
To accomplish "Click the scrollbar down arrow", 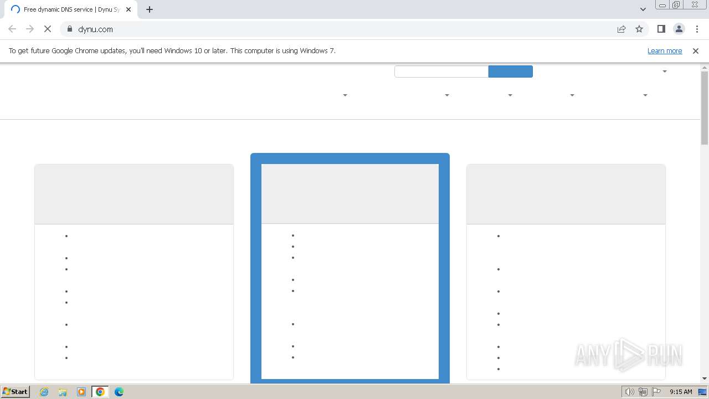I will (705, 378).
